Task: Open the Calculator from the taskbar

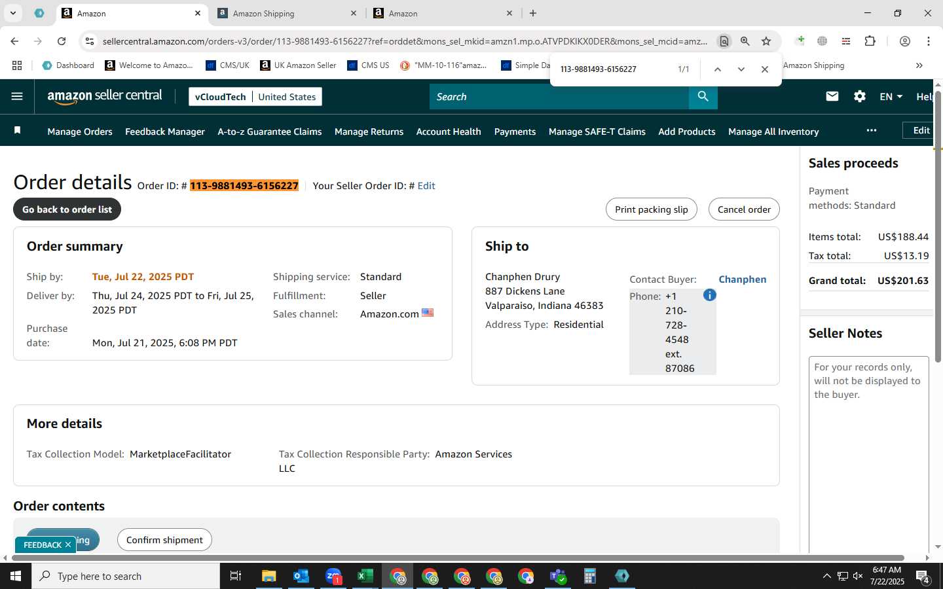Action: click(x=590, y=576)
